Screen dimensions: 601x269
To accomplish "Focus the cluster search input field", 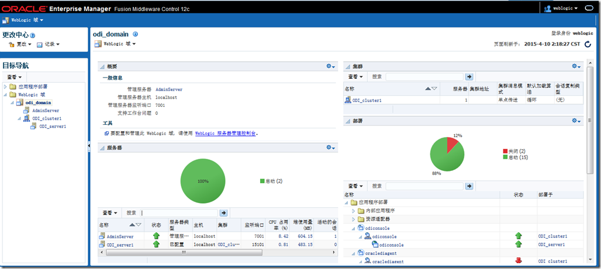I will [424, 76].
